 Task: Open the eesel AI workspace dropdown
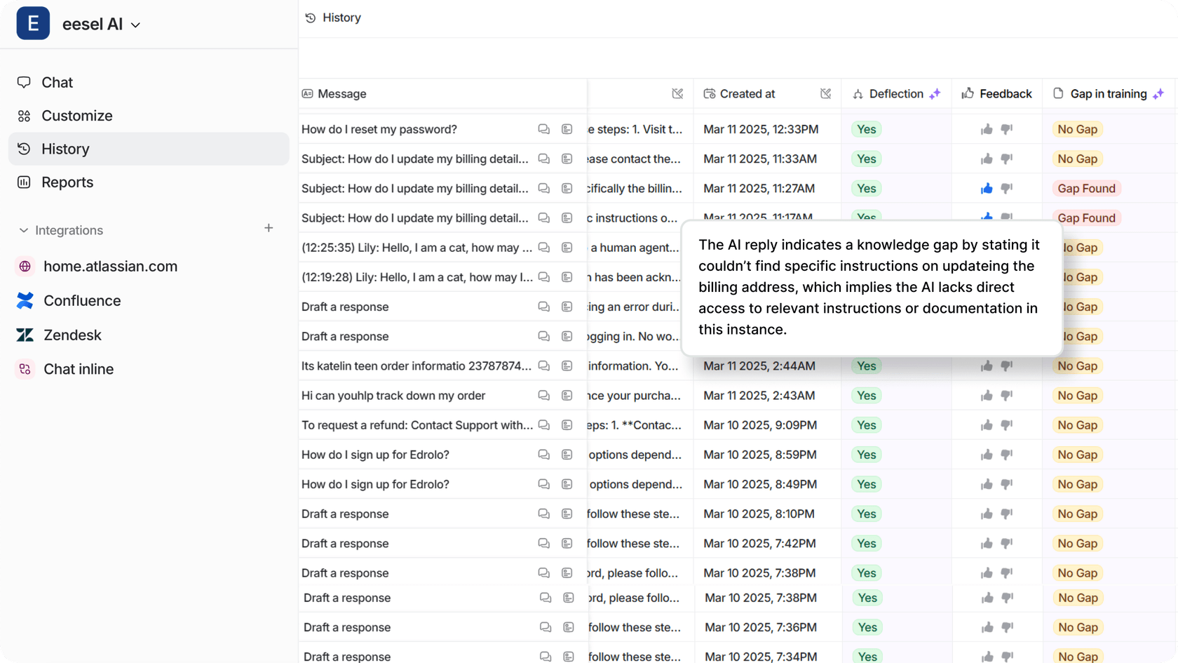135,25
